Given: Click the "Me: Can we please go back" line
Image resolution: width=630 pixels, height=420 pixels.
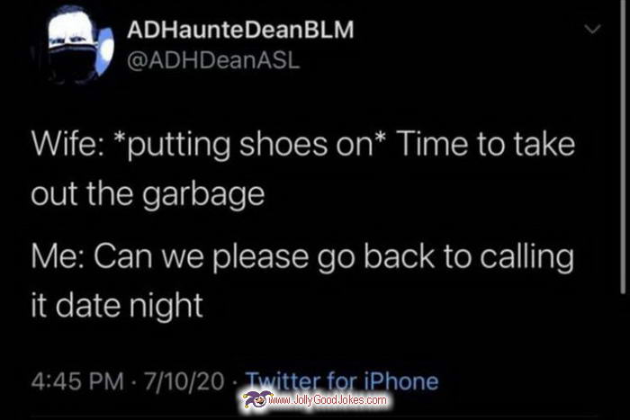Looking at the screenshot, I should [232, 257].
